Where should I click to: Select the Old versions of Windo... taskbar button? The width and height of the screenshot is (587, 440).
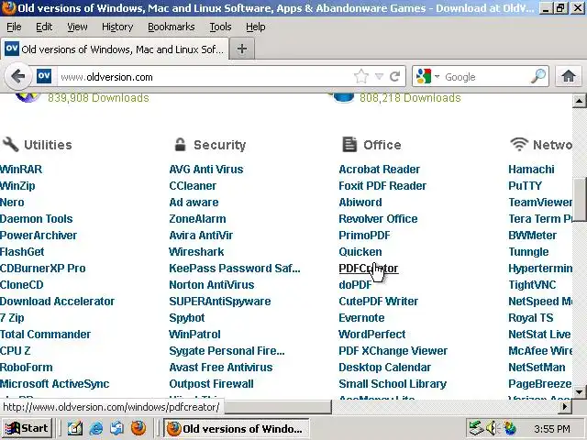click(x=237, y=429)
